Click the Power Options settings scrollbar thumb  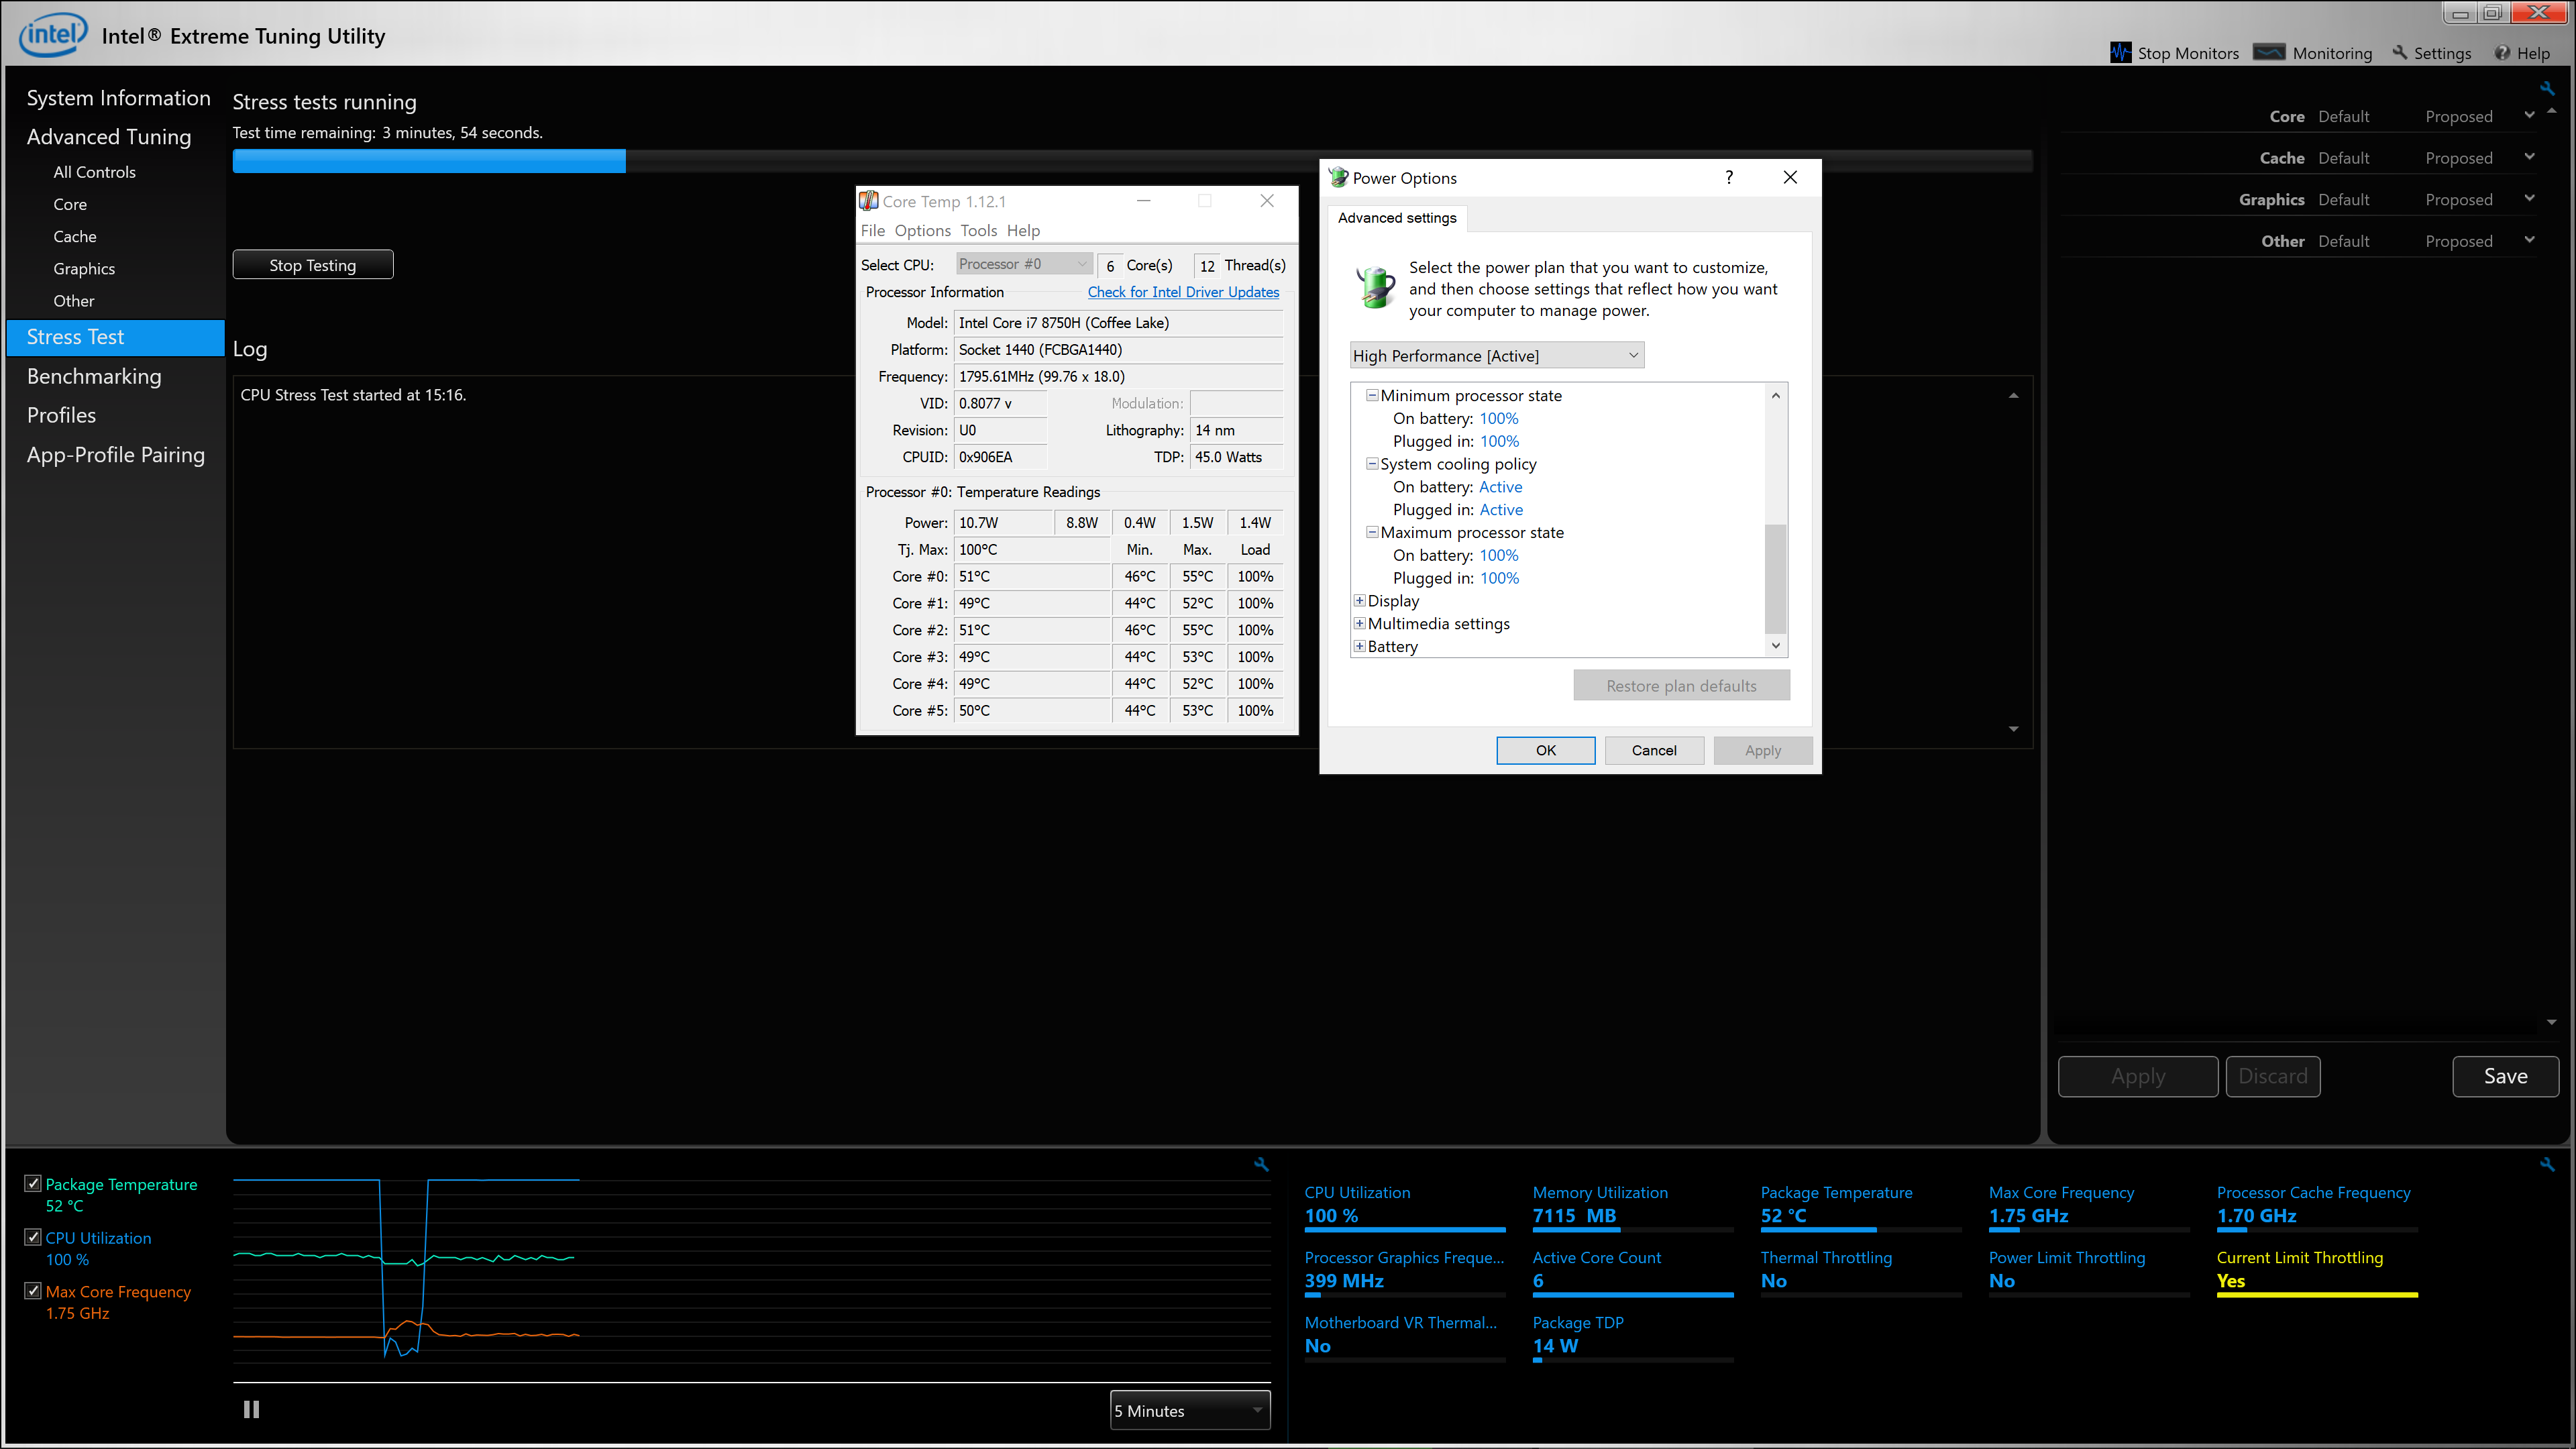click(1775, 578)
